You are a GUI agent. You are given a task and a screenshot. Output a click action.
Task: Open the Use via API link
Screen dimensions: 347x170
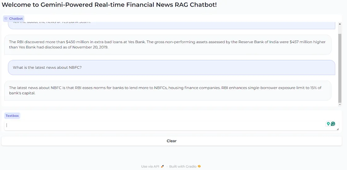(x=153, y=166)
